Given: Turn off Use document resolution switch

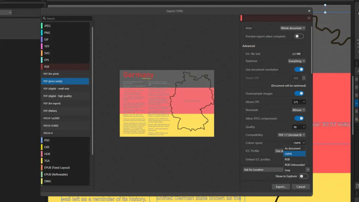Looking at the screenshot, I should pyautogui.click(x=299, y=69).
